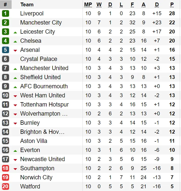Screen dimensions: 181x191
Task: Open the Liverpool team link
Action: click(32, 13)
